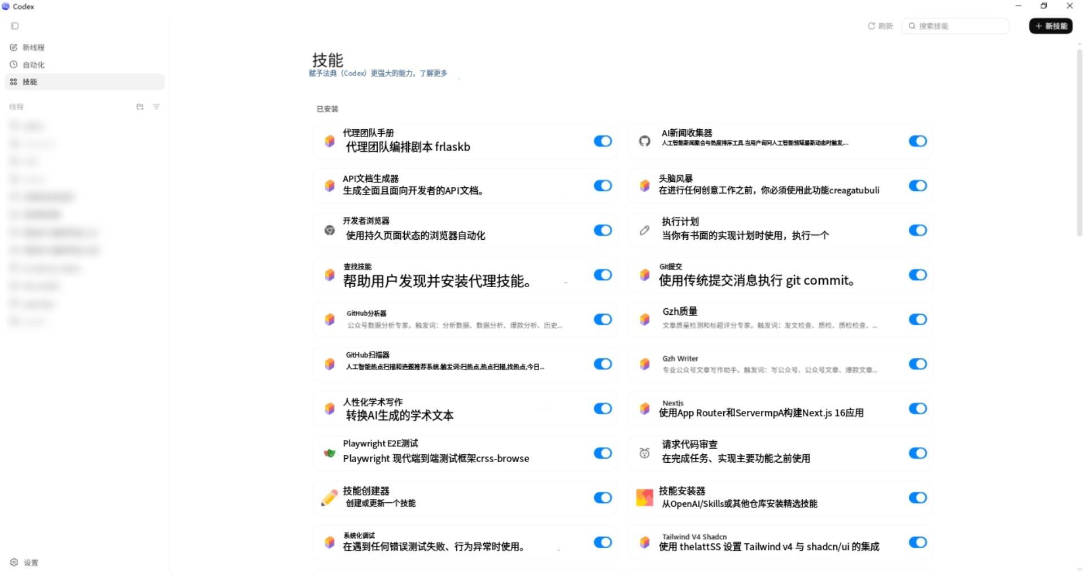Click the Chrome icon of 开发者浏览器
Image resolution: width=1084 pixels, height=575 pixels.
point(330,230)
